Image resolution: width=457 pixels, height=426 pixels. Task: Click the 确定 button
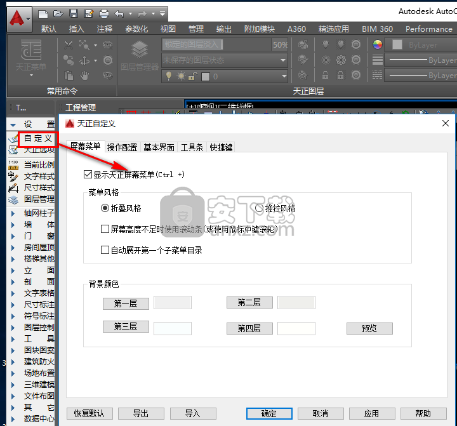pyautogui.click(x=269, y=413)
